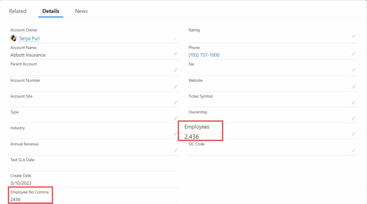This screenshot has height=204, width=367.
Task: Select the Details tab
Action: click(x=50, y=11)
